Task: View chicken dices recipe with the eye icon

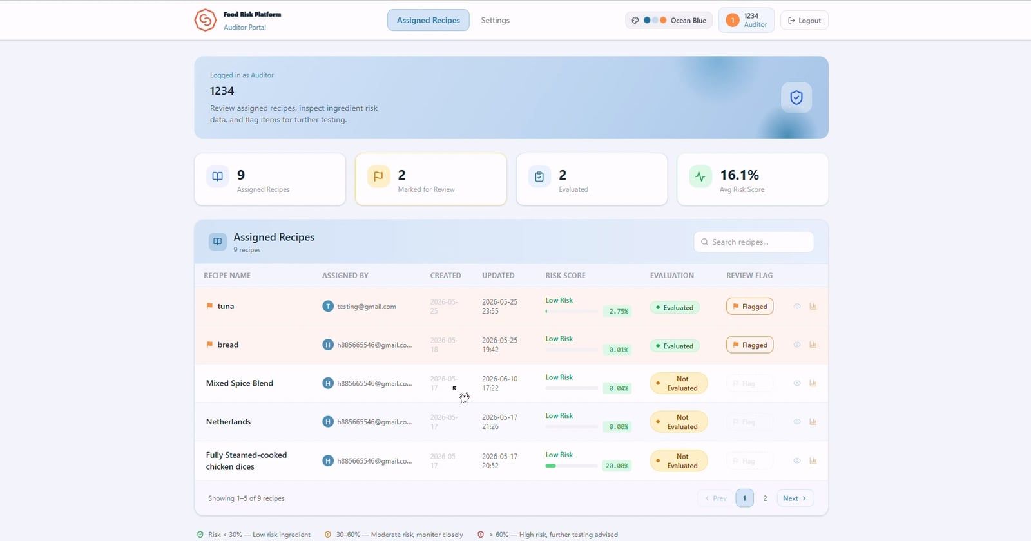Action: point(797,460)
